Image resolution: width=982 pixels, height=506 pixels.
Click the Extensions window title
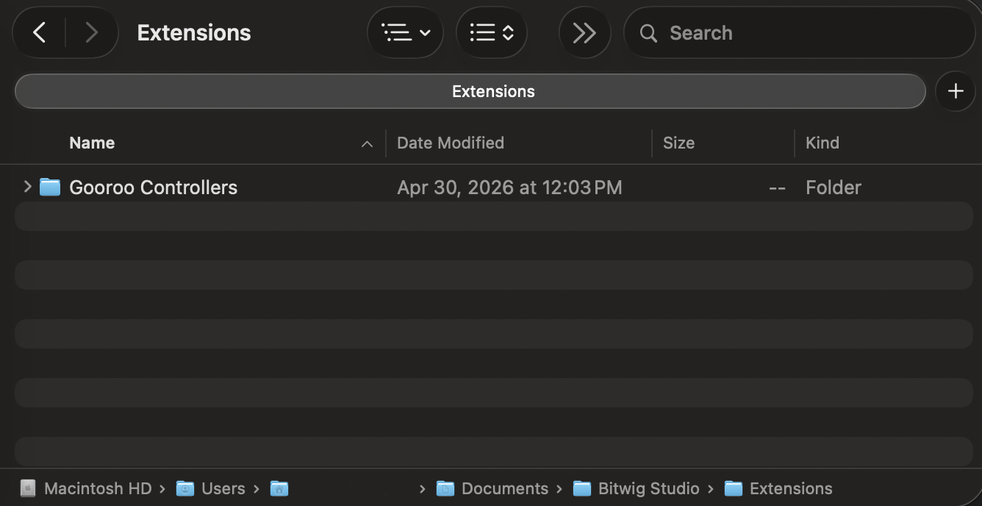click(x=194, y=32)
